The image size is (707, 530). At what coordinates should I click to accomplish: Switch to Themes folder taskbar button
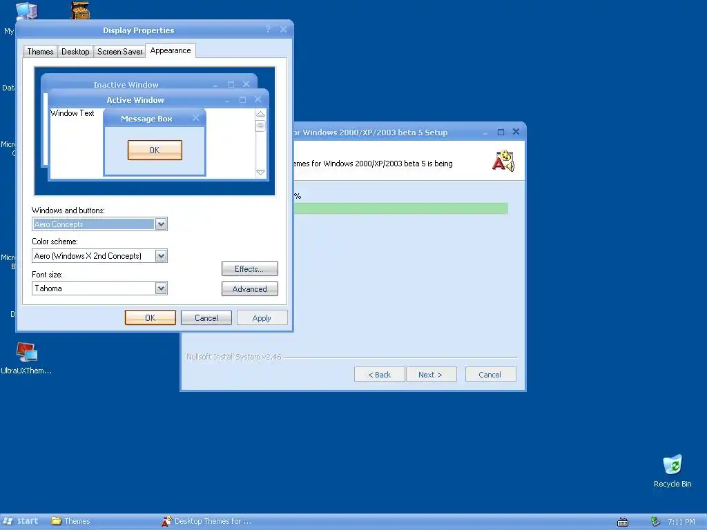(71, 521)
